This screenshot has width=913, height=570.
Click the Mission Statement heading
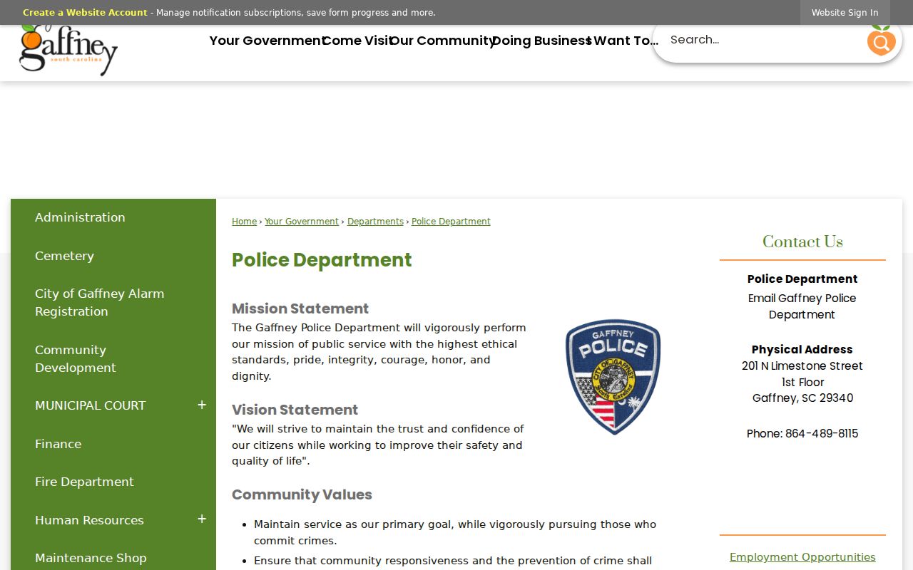300,309
